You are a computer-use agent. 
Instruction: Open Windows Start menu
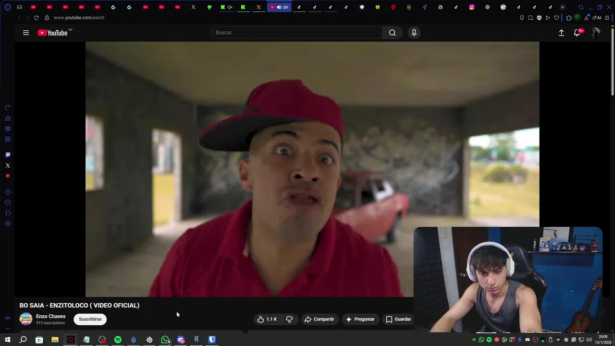[x=8, y=340]
